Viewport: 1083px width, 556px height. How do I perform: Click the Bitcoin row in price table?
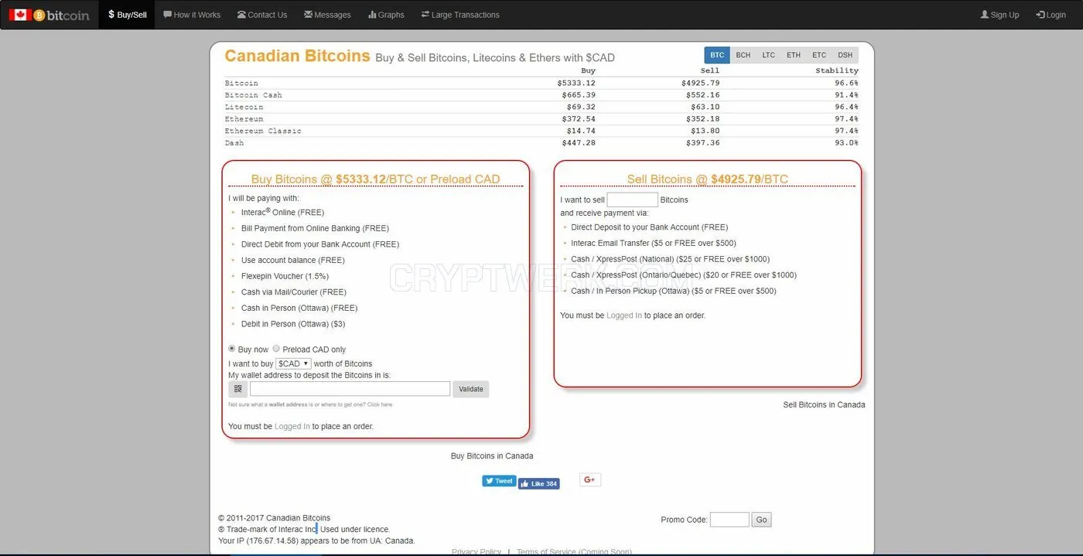point(541,83)
